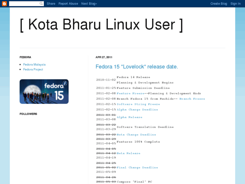
Task: Click the Fedora 15 banner image
Action: 44,91
